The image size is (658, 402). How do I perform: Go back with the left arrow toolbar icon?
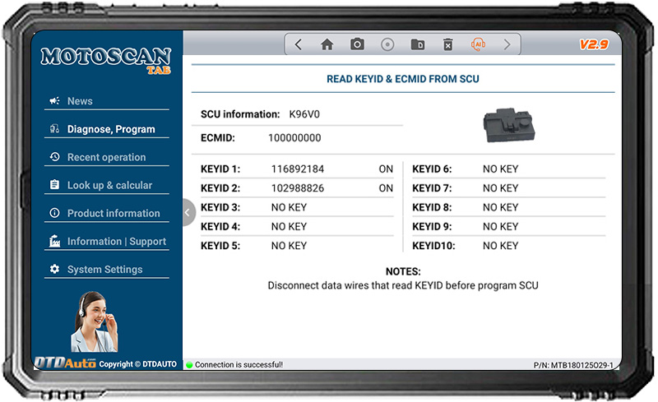pos(298,44)
